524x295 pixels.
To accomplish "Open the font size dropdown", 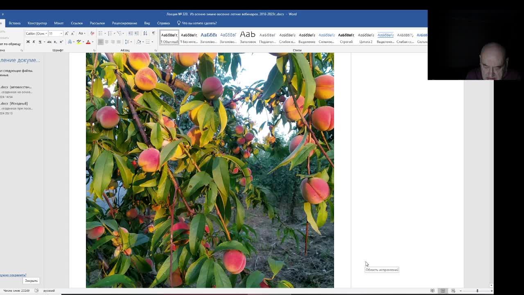I will pos(61,33).
